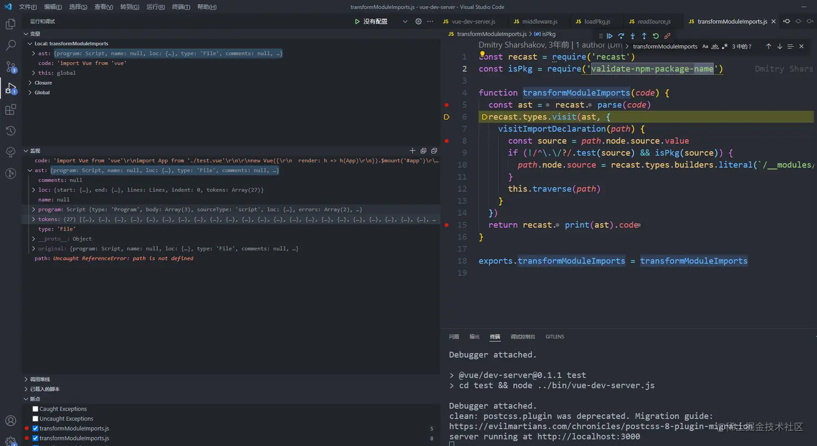The width and height of the screenshot is (817, 446).
Task: Click the find input field
Action: 665,46
